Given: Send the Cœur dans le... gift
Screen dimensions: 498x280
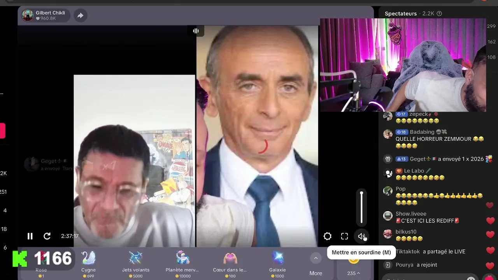Looking at the screenshot, I should [x=230, y=264].
